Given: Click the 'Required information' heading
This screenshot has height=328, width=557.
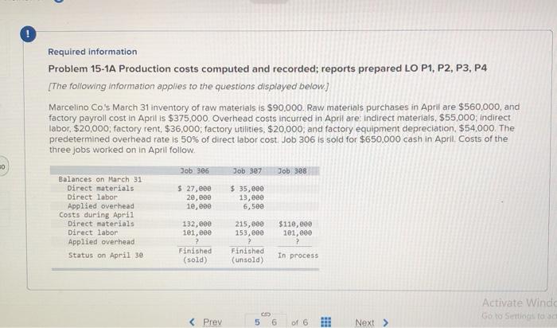Looking at the screenshot, I should (93, 52).
